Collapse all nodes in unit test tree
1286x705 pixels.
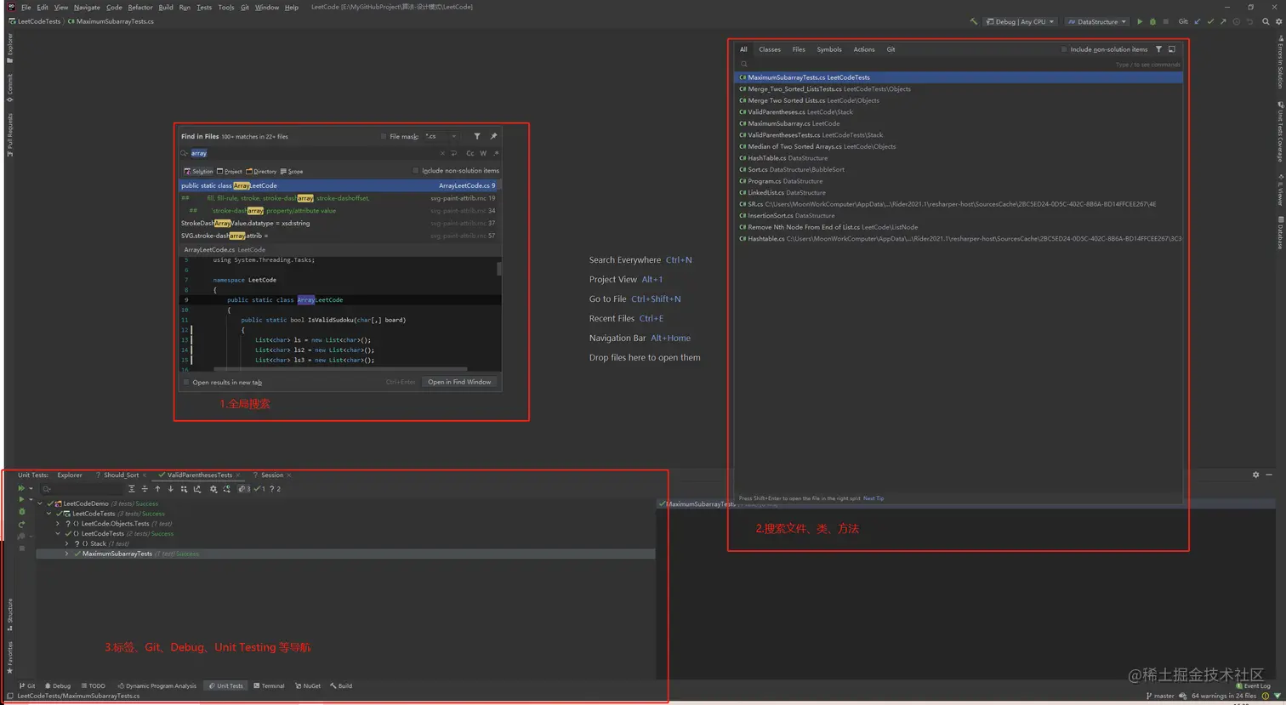point(145,489)
